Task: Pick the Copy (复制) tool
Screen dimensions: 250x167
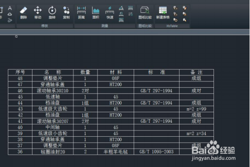Action: click(x=66, y=13)
